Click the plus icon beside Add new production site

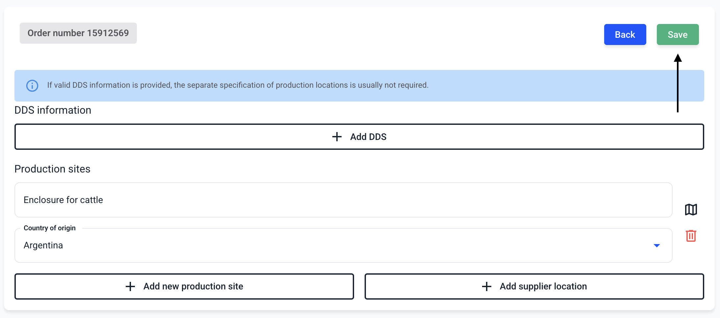coord(130,286)
